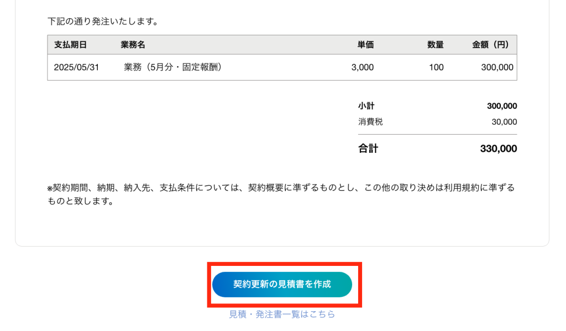Screen dimensions: 566x331
Task: Select the 330,000 grand total
Action: [x=499, y=148]
